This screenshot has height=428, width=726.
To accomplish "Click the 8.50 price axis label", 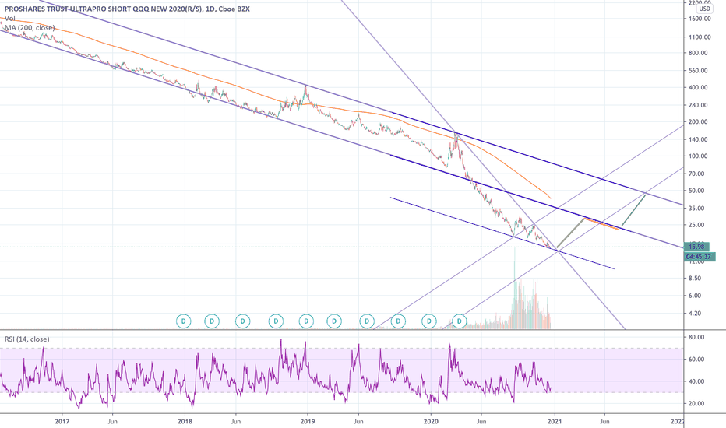I will coord(695,278).
